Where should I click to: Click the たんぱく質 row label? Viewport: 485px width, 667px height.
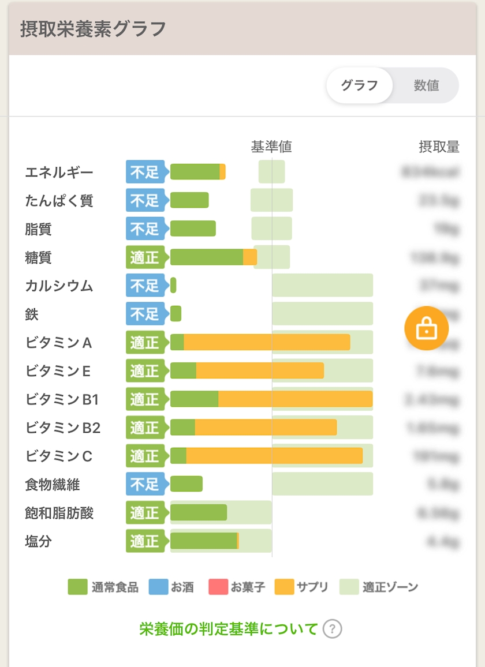(x=59, y=201)
